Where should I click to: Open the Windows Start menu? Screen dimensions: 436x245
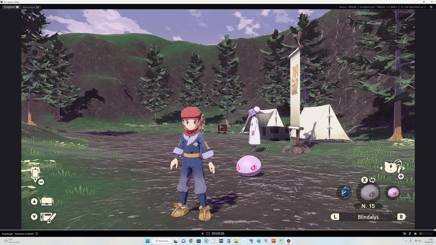pyautogui.click(x=147, y=241)
